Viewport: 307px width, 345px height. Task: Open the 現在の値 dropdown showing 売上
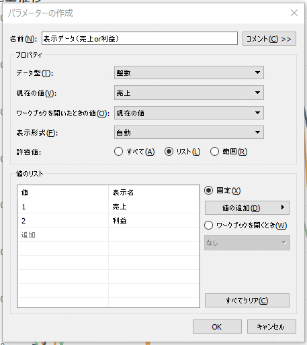[189, 93]
